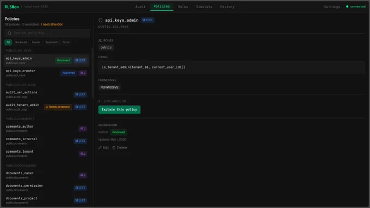Click the public.api_keys table path text
Image resolution: width=370 pixels, height=208 pixels.
click(x=114, y=27)
